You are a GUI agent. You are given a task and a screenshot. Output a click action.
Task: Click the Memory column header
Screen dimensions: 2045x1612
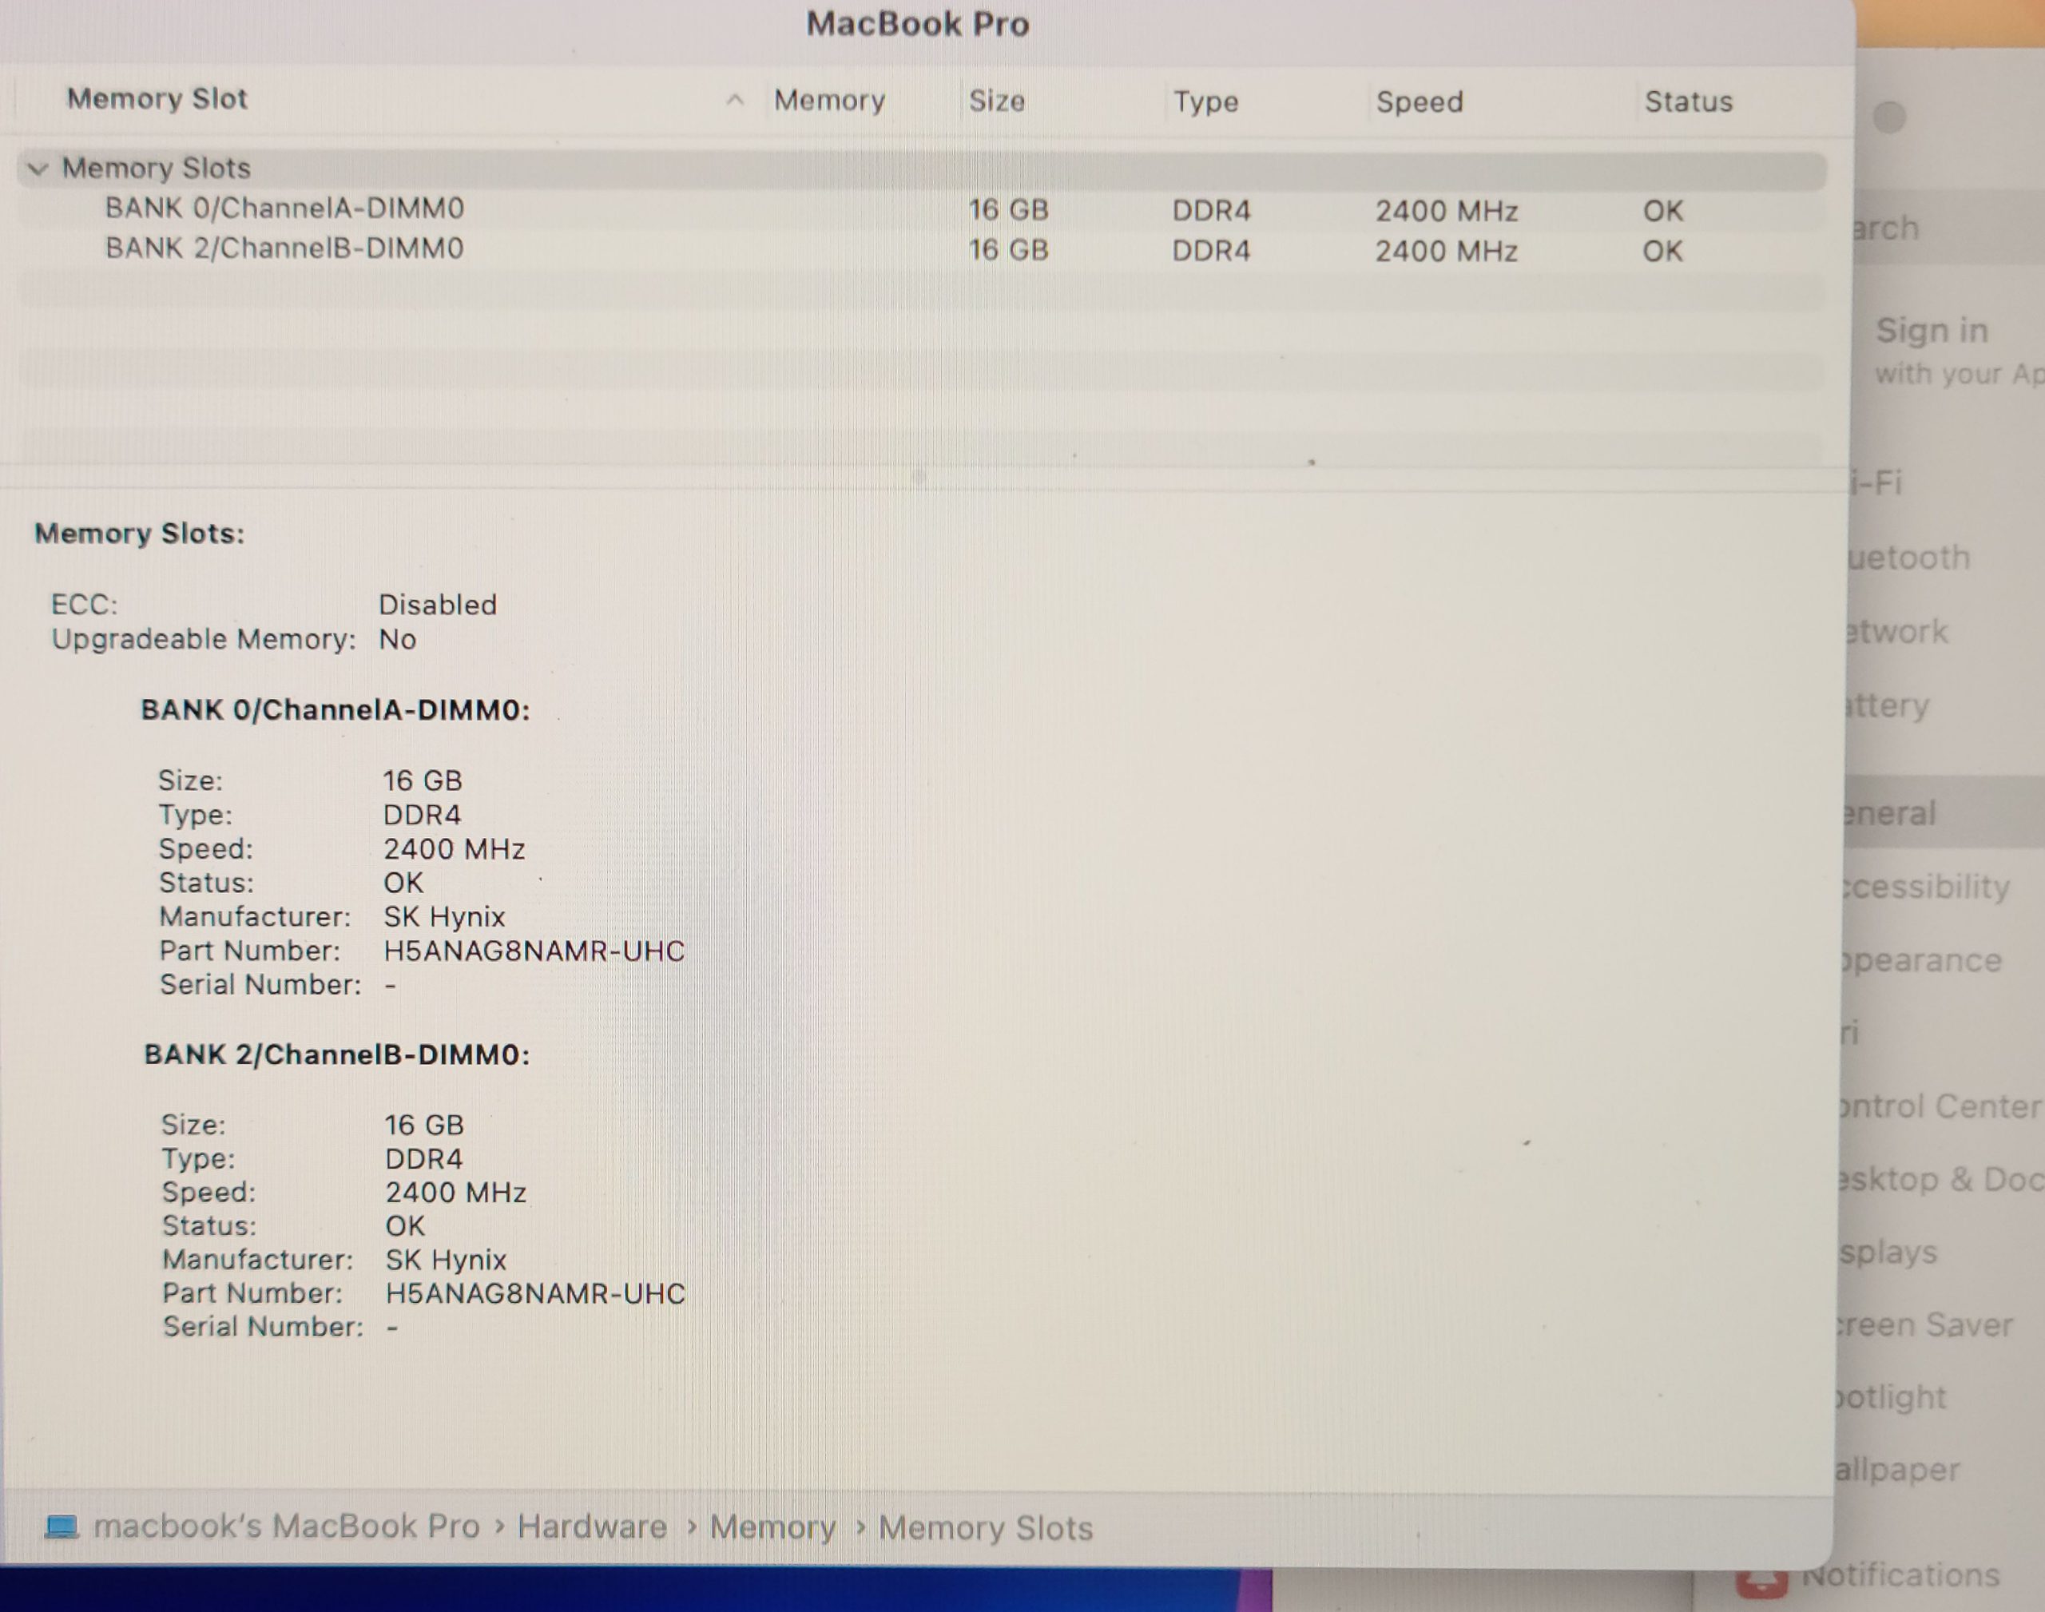(x=828, y=101)
